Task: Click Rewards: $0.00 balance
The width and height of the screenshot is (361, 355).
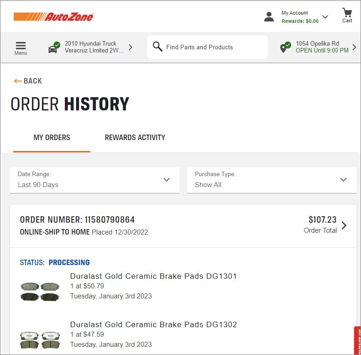Action: [x=300, y=21]
